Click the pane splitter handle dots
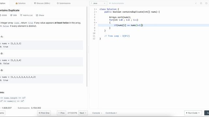The width and height of the screenshot is (209, 117). [x=88, y=50]
